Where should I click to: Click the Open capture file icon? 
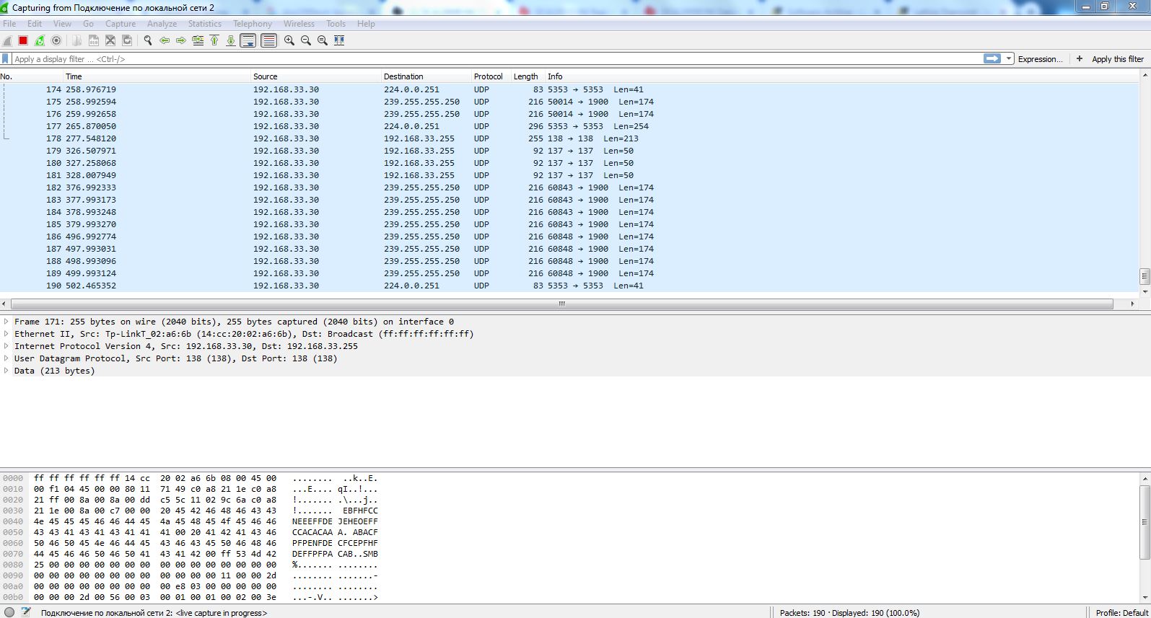pyautogui.click(x=77, y=40)
